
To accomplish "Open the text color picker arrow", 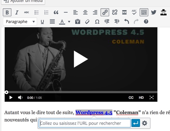I will click(x=69, y=22).
